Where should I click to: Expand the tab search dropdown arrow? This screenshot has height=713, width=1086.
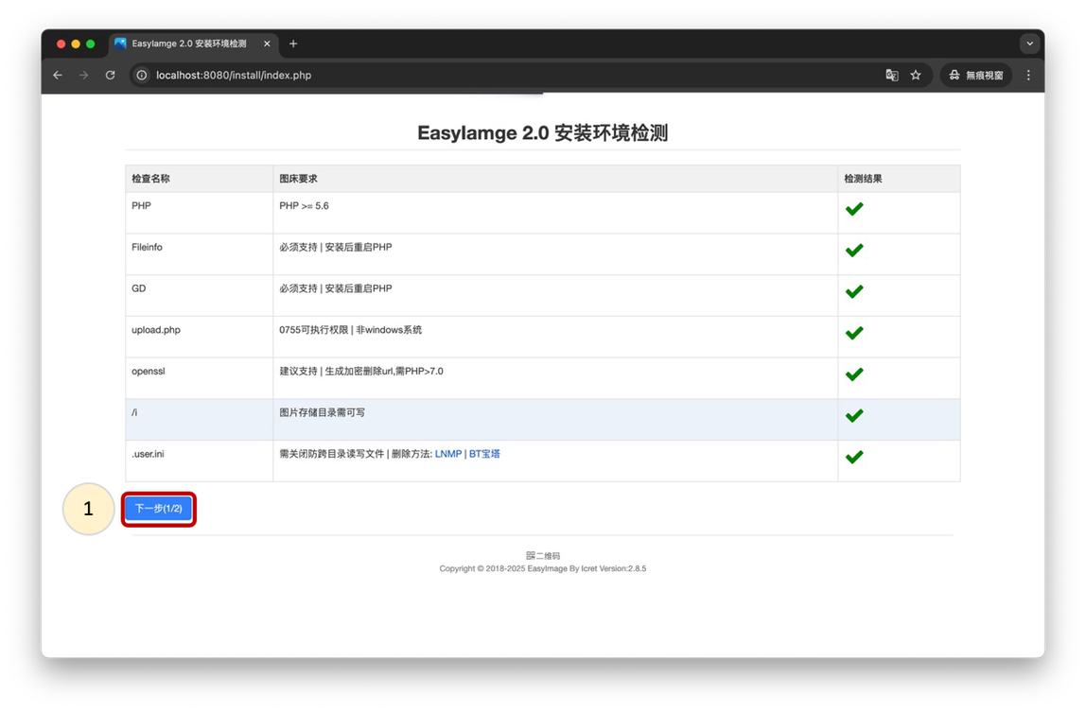tap(1029, 43)
